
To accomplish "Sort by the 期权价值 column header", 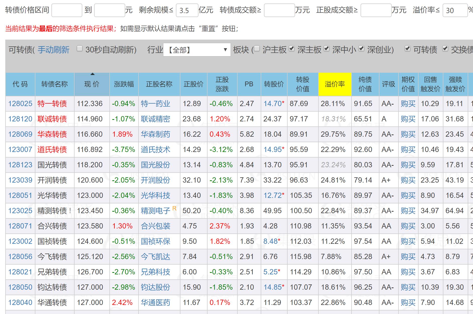I will click(408, 84).
